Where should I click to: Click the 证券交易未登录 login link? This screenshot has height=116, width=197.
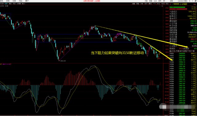coord(88,1)
